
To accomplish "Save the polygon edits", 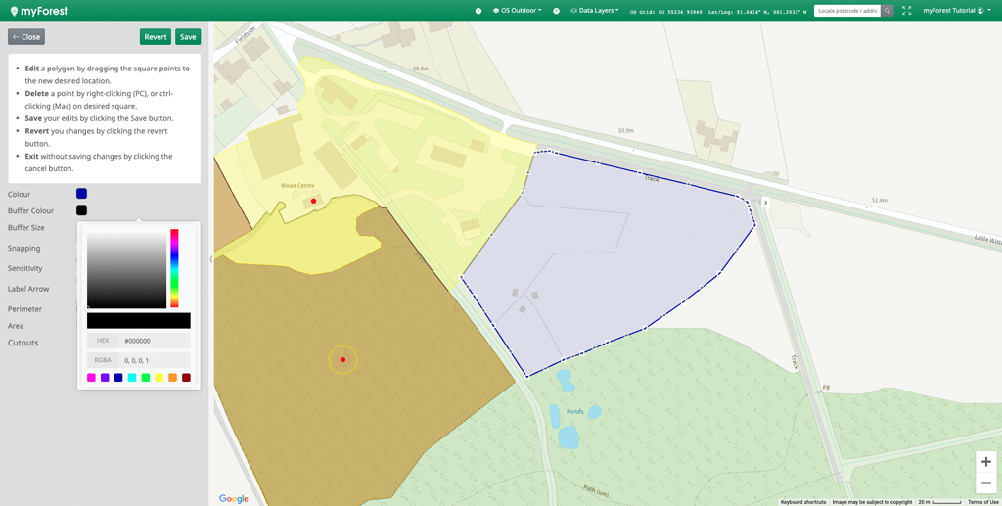I will 188,37.
